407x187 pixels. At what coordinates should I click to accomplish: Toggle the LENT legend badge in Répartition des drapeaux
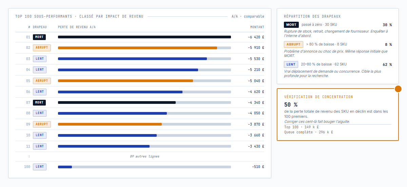pos(291,64)
